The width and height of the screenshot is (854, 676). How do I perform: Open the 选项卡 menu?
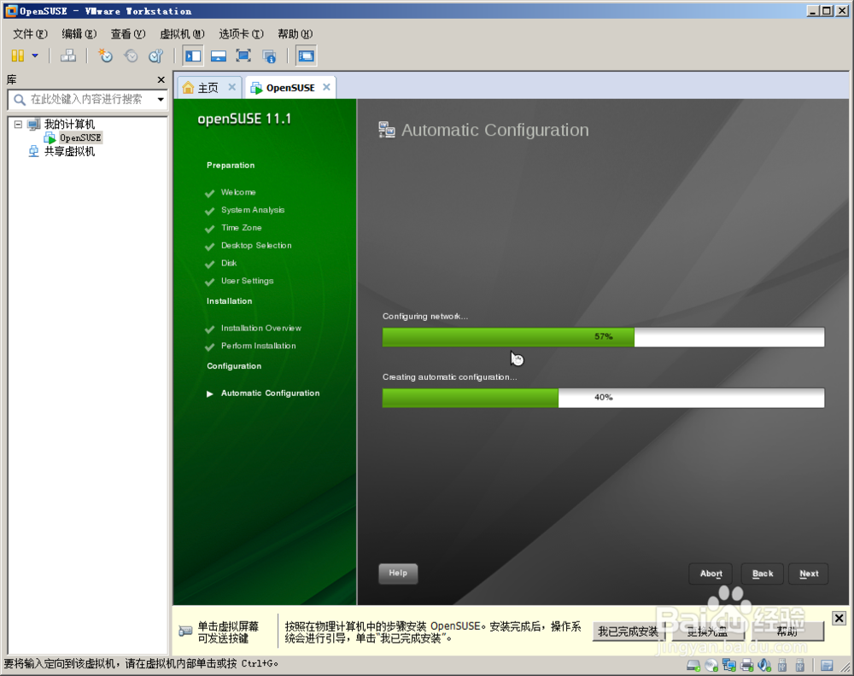[x=241, y=34]
